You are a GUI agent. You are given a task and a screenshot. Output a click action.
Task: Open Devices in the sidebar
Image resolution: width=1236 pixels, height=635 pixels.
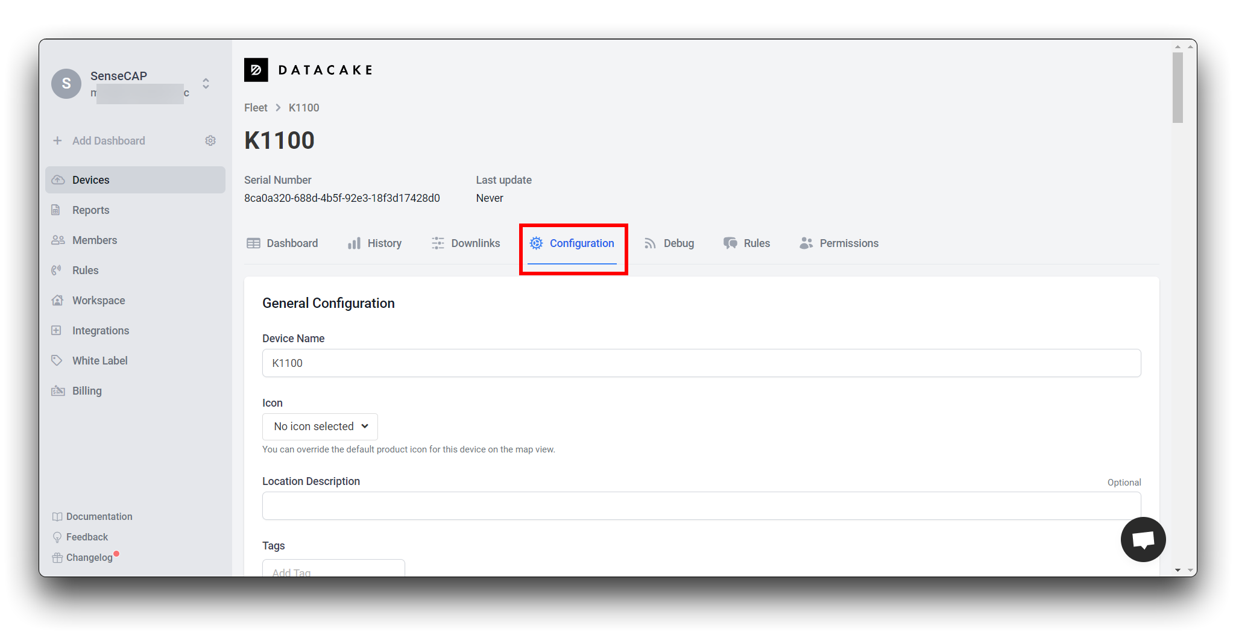pos(135,180)
